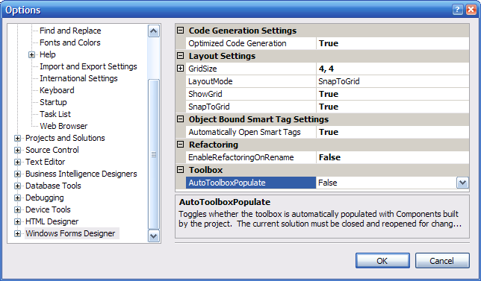
Task: Select Fonts and Colors in the tree
Action: pos(70,42)
